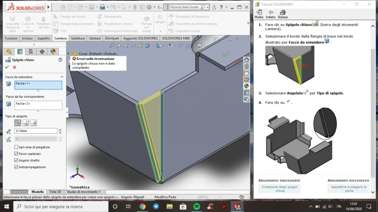Toggle Angolo stretto checkbox

pyautogui.click(x=16, y=160)
